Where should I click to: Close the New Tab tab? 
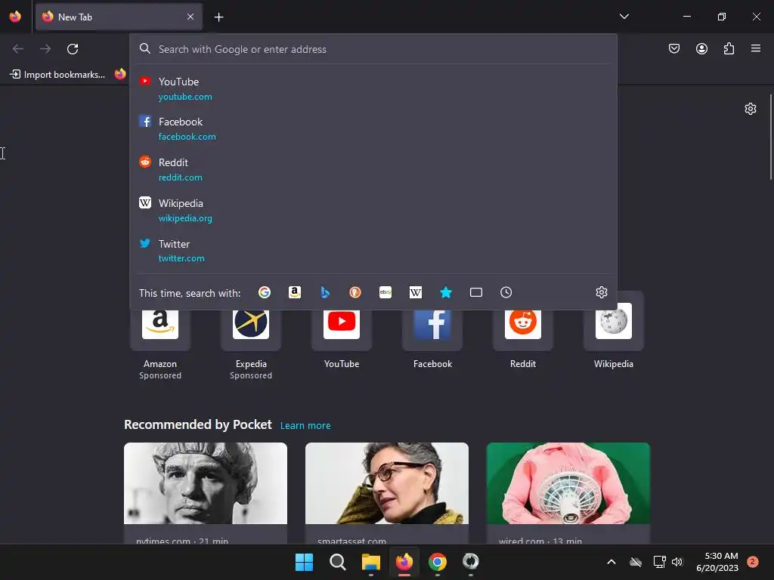[x=190, y=17]
